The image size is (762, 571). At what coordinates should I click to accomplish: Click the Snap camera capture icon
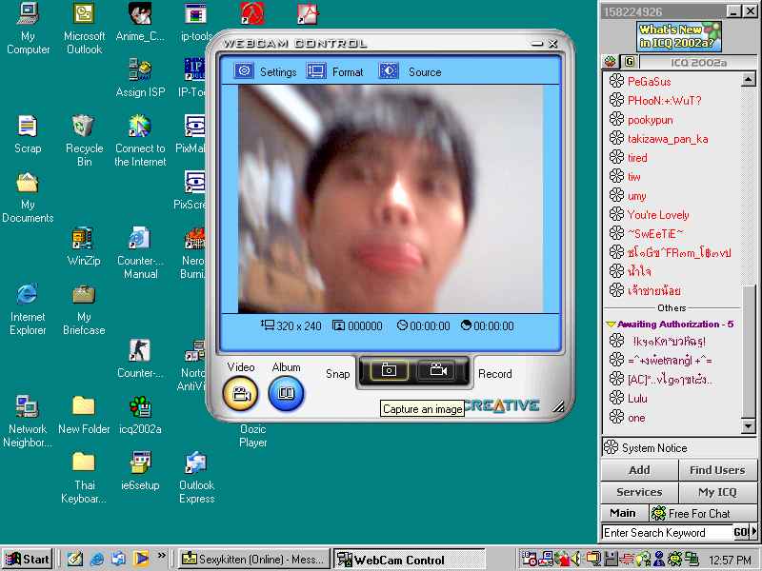click(x=389, y=371)
